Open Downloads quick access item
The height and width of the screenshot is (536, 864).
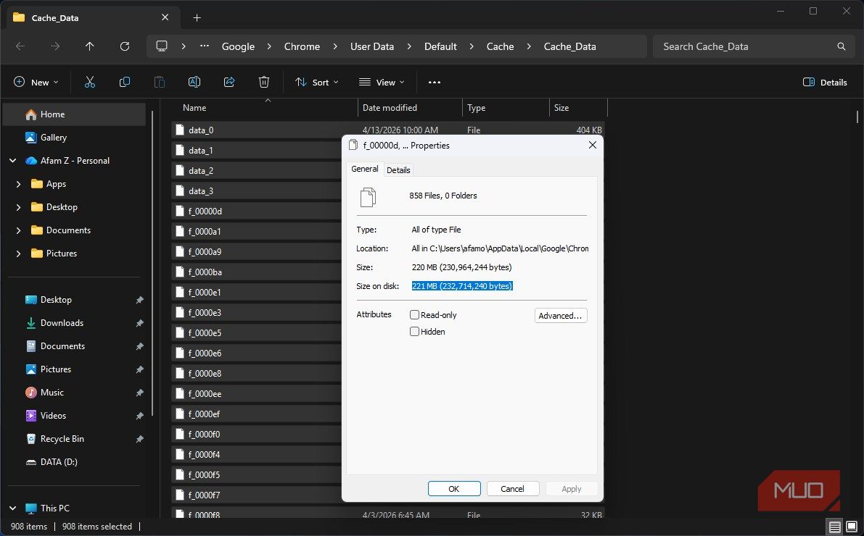pyautogui.click(x=62, y=322)
